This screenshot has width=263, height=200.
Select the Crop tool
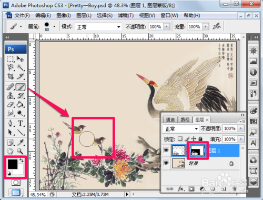pos(11,76)
